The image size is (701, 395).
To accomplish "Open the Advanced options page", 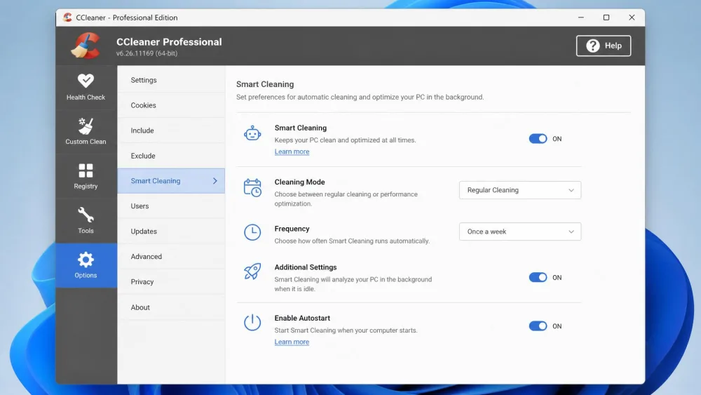I will point(171,256).
